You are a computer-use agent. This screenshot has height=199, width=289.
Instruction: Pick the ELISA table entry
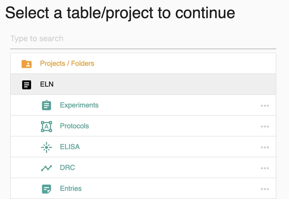click(x=70, y=147)
